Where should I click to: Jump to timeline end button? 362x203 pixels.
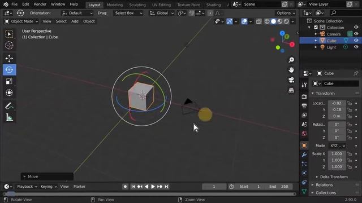pos(166,187)
